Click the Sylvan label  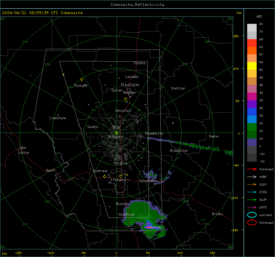pos(117,90)
